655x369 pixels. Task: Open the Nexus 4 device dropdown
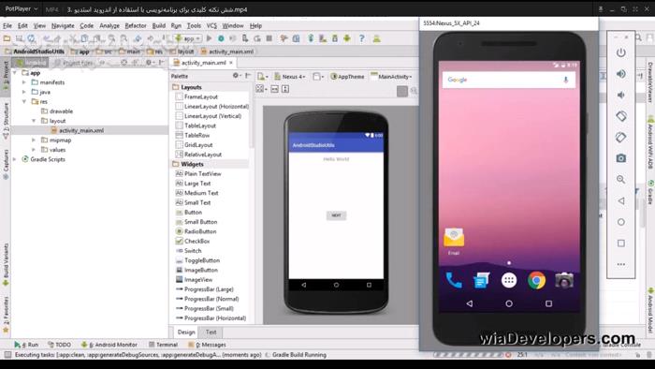point(289,77)
